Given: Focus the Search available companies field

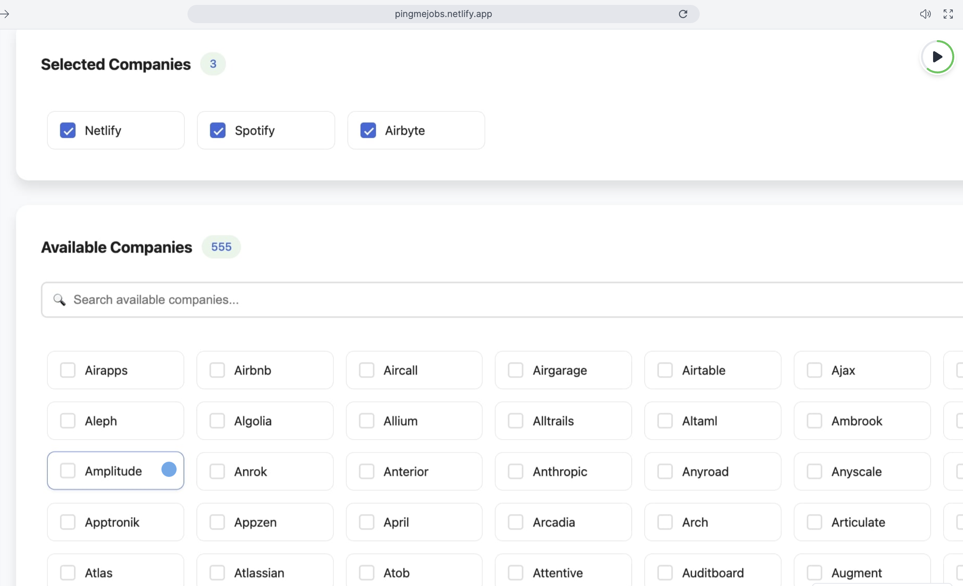Looking at the screenshot, I should point(502,299).
